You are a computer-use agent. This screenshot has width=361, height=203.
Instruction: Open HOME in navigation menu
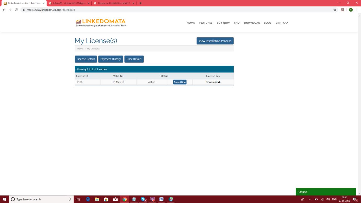[x=191, y=23]
